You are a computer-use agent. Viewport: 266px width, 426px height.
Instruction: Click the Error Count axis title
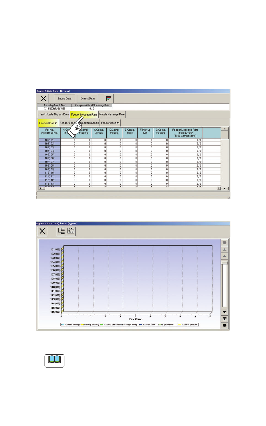135,319
